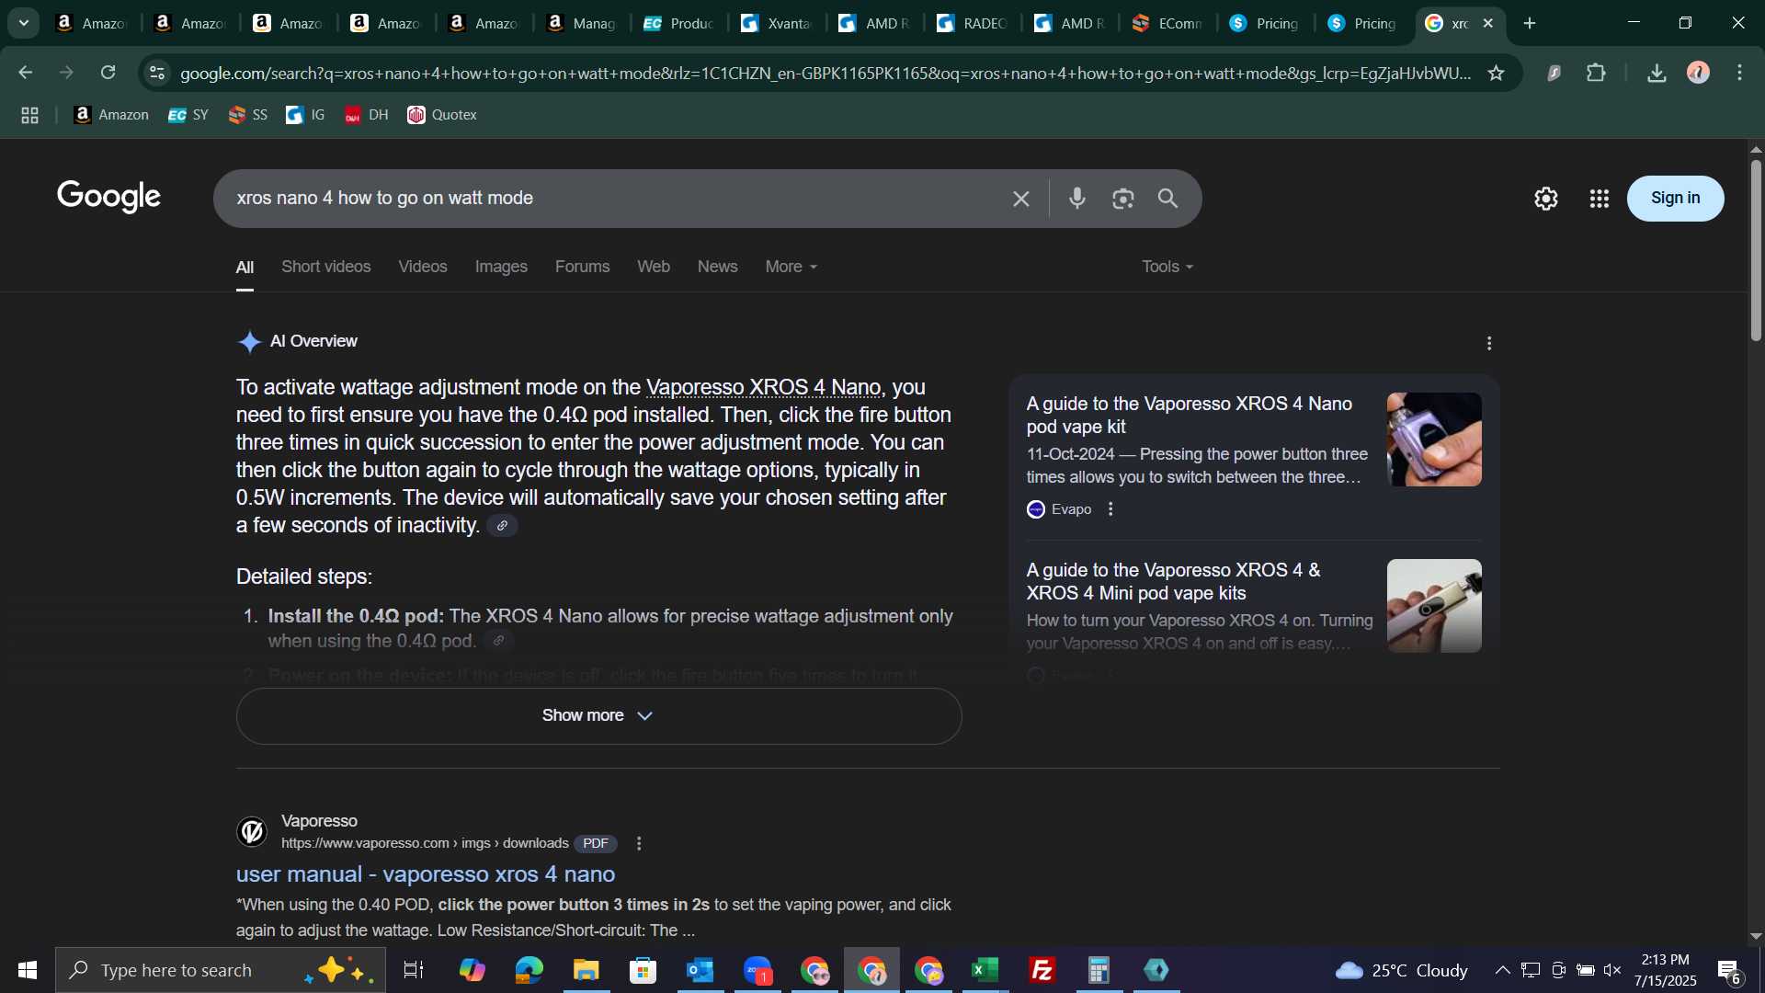Start voice search with the microphone icon

coord(1077,199)
